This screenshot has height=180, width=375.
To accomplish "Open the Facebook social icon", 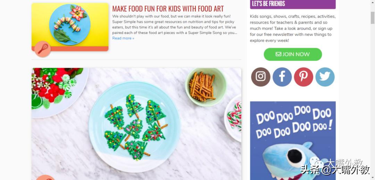I will tap(282, 77).
